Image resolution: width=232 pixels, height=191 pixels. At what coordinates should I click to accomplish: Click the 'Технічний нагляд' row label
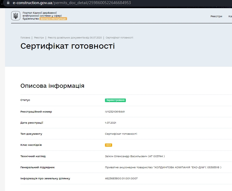[x=33, y=156]
